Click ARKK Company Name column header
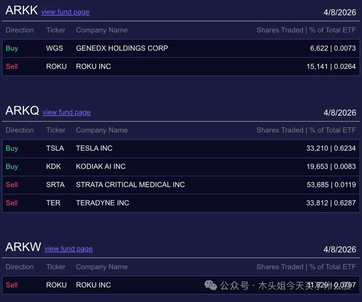 (x=102, y=30)
